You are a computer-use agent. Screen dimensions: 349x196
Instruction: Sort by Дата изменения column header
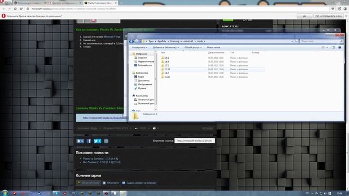point(216,53)
